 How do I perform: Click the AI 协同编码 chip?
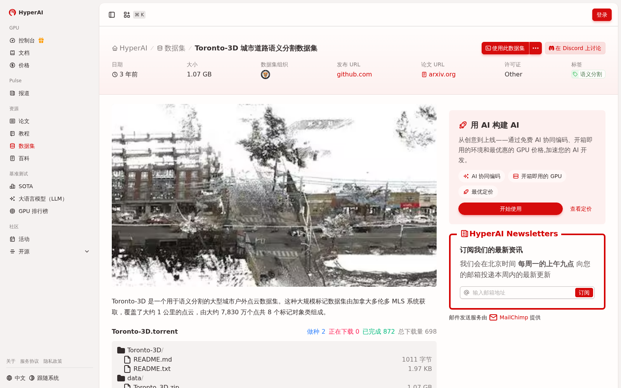(x=482, y=176)
